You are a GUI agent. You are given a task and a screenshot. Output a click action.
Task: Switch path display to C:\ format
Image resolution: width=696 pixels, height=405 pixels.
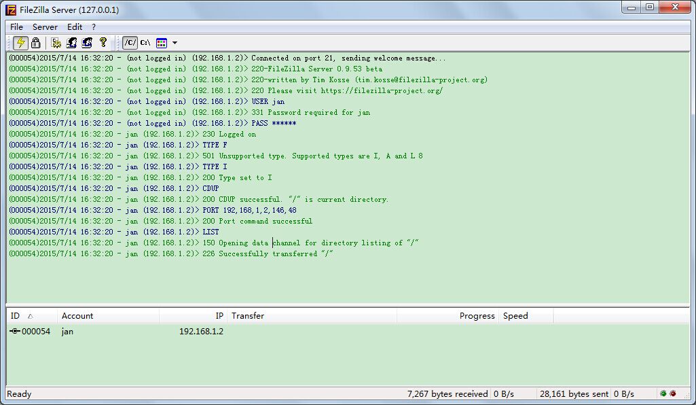coord(145,43)
